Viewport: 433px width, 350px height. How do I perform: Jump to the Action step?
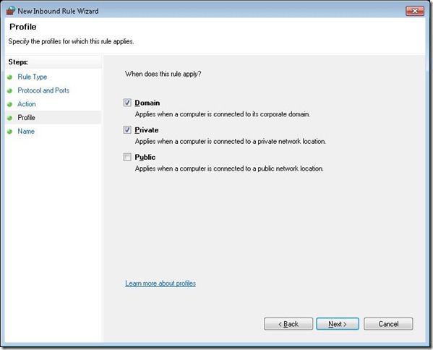(x=27, y=104)
